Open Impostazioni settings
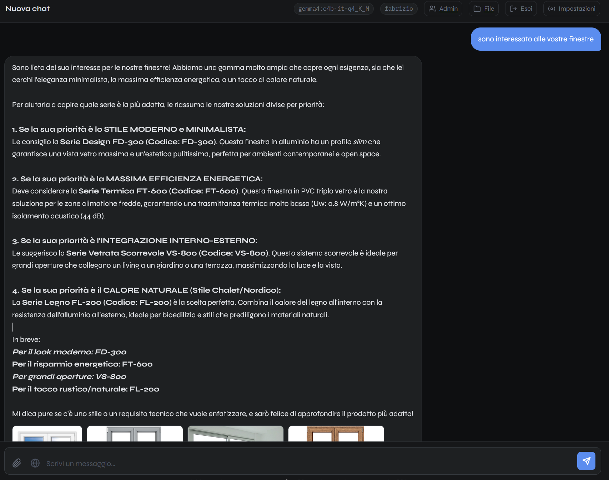 [x=571, y=9]
